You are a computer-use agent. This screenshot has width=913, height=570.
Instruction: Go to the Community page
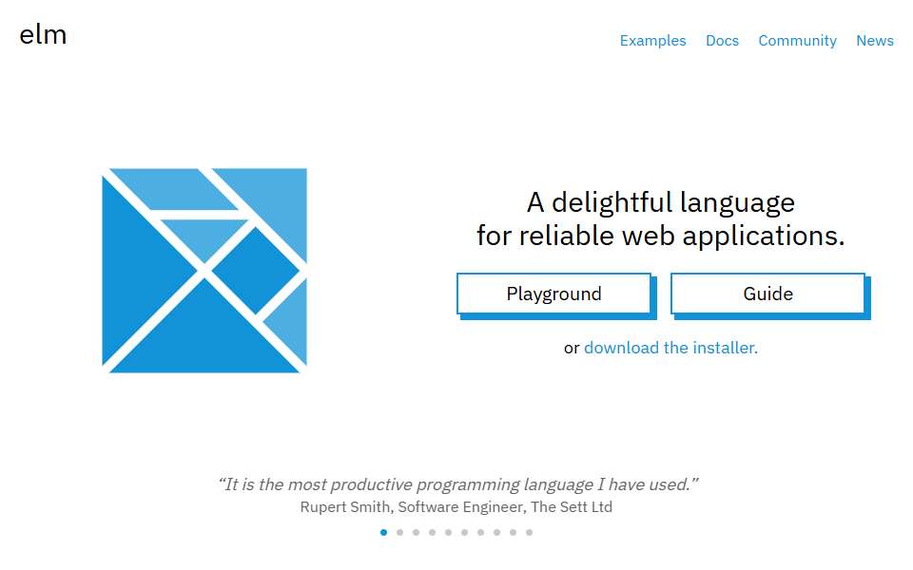pos(797,41)
